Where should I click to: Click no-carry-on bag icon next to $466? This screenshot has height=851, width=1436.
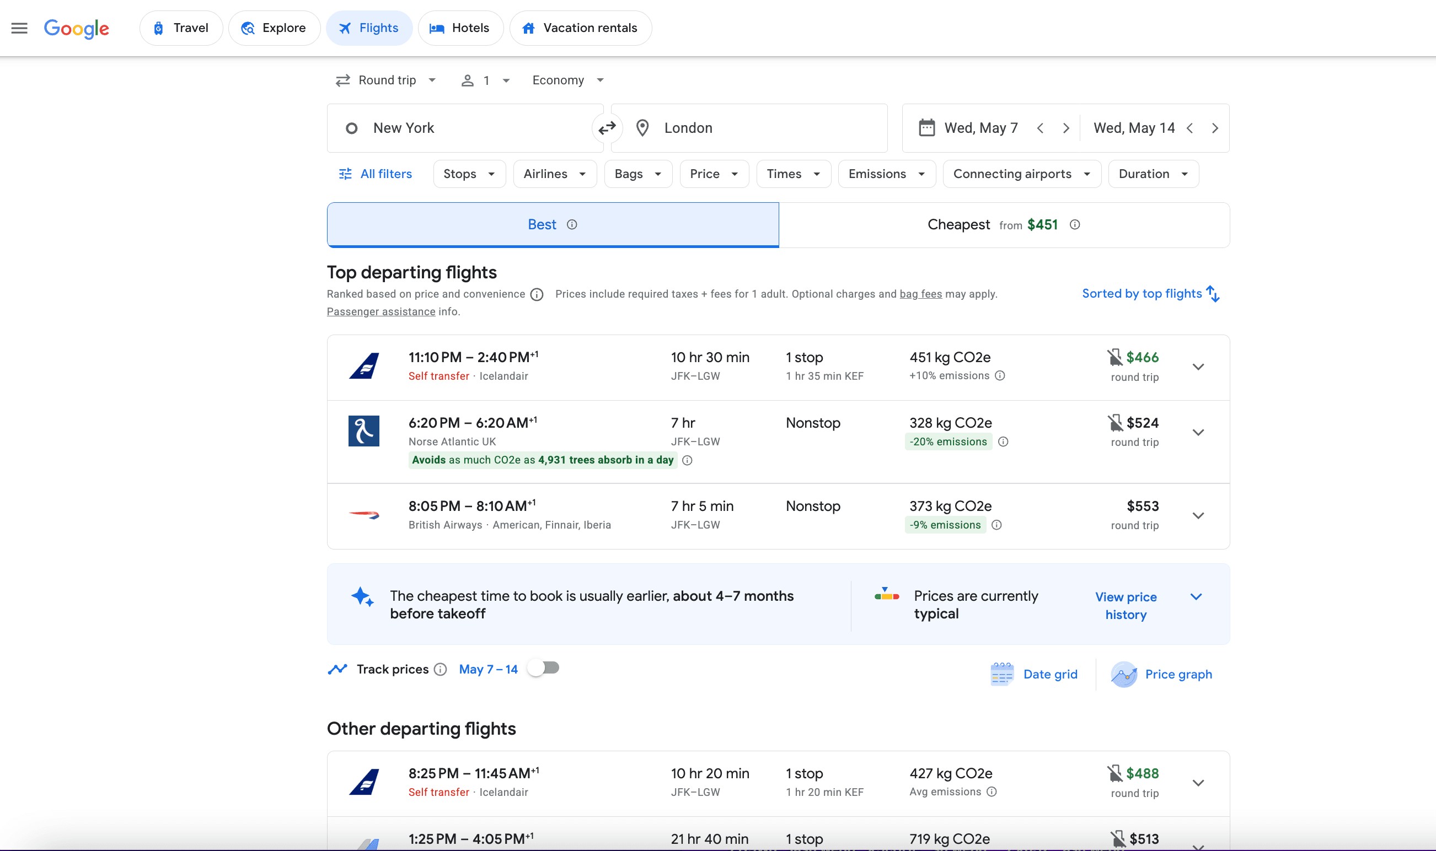(x=1114, y=357)
